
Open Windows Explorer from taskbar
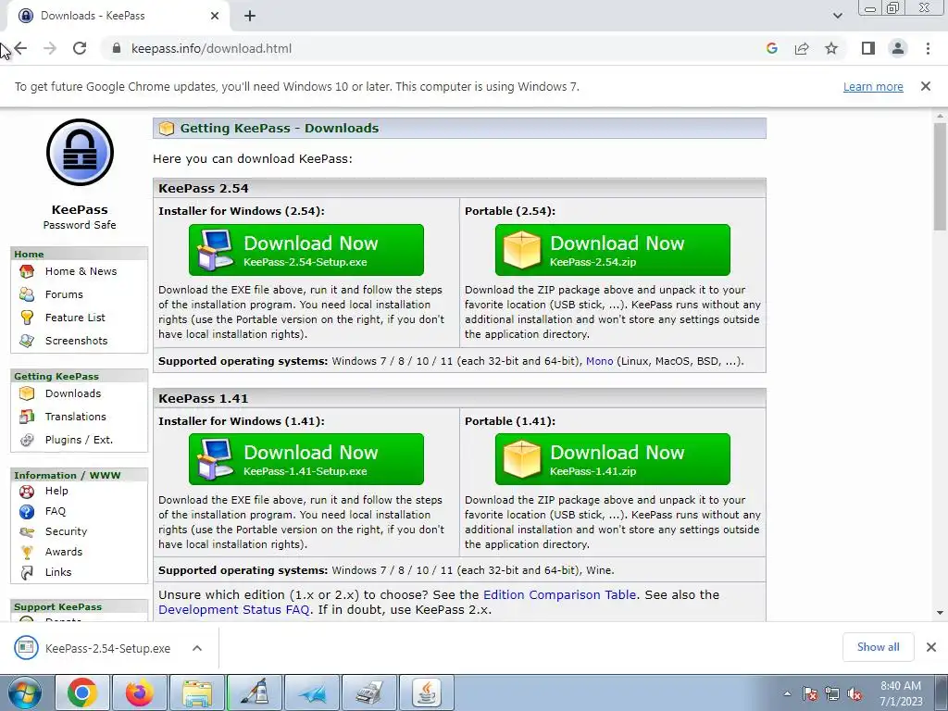pyautogui.click(x=197, y=692)
